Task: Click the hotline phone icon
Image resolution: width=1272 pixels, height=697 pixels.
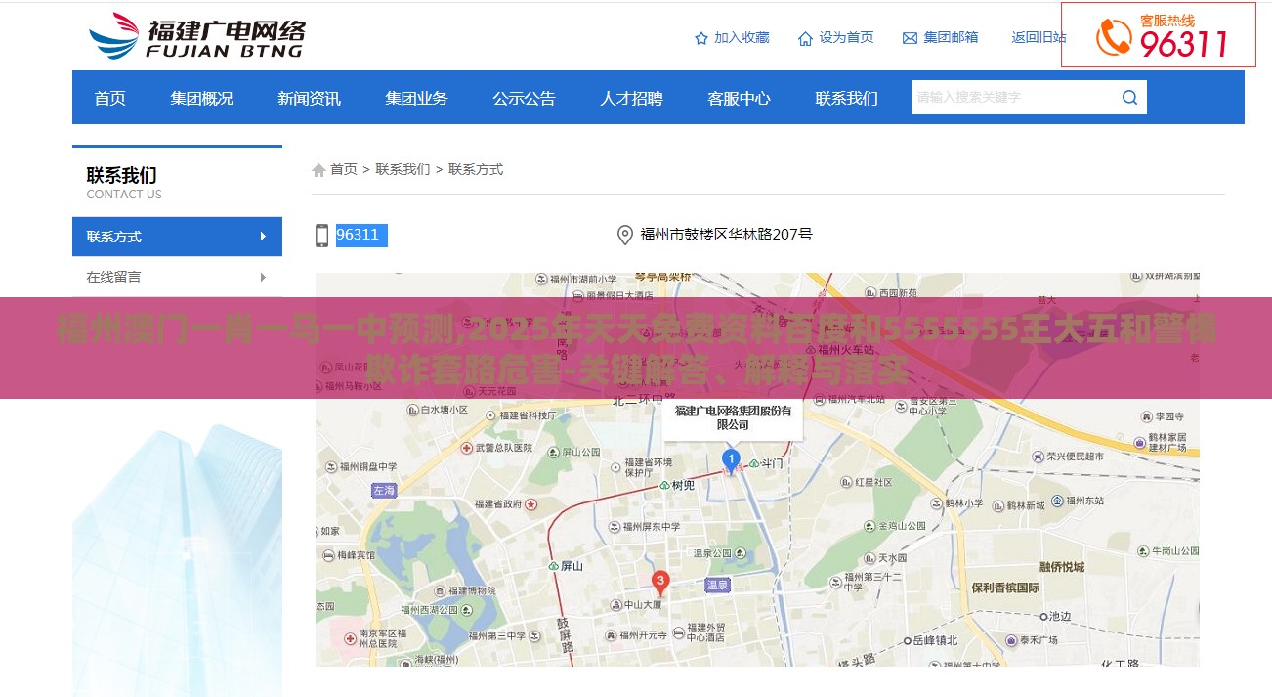Action: (1114, 37)
